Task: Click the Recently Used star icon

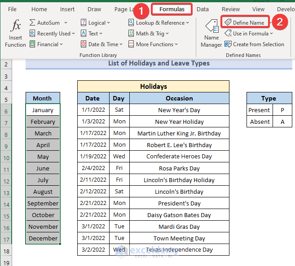Action: [32, 34]
